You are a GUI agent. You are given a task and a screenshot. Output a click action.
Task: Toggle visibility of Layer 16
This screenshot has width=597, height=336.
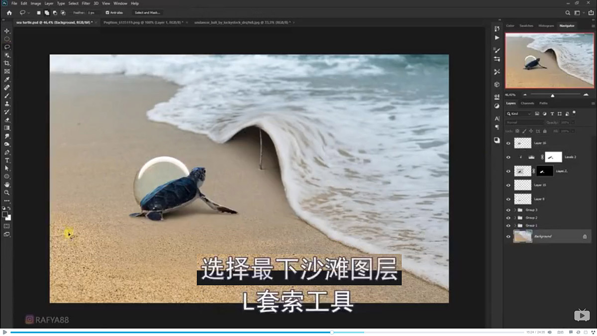coord(508,142)
